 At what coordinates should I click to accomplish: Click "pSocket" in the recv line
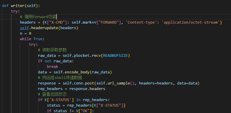(x=82, y=56)
